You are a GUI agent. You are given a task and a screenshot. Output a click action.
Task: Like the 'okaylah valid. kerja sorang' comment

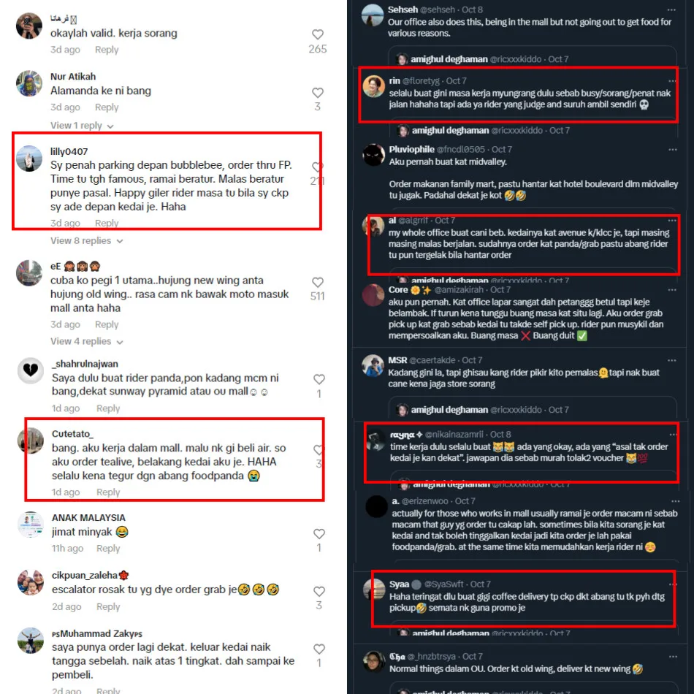pyautogui.click(x=317, y=34)
